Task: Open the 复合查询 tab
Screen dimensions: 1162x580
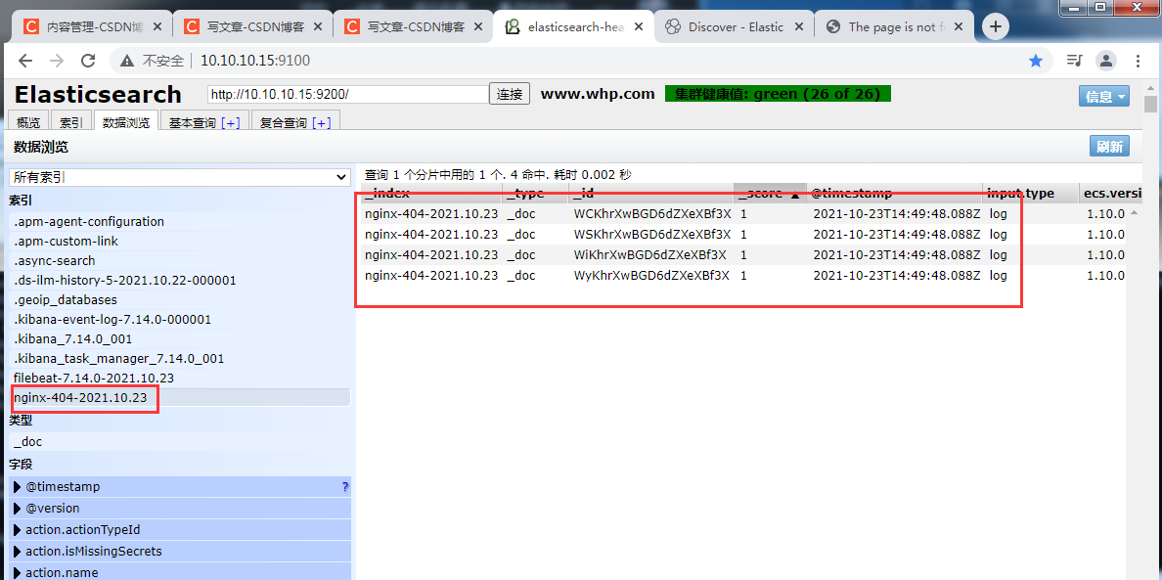Action: tap(283, 123)
